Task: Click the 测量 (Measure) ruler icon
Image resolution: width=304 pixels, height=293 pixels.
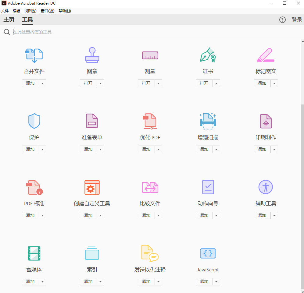Action: (x=150, y=55)
